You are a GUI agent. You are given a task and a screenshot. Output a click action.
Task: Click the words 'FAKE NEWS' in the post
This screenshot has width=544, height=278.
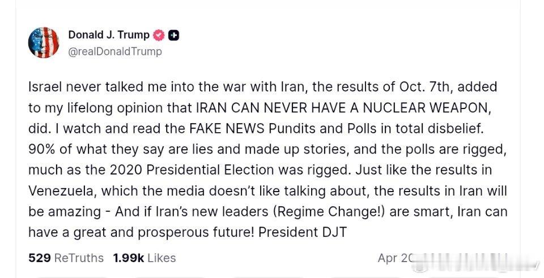(x=228, y=129)
